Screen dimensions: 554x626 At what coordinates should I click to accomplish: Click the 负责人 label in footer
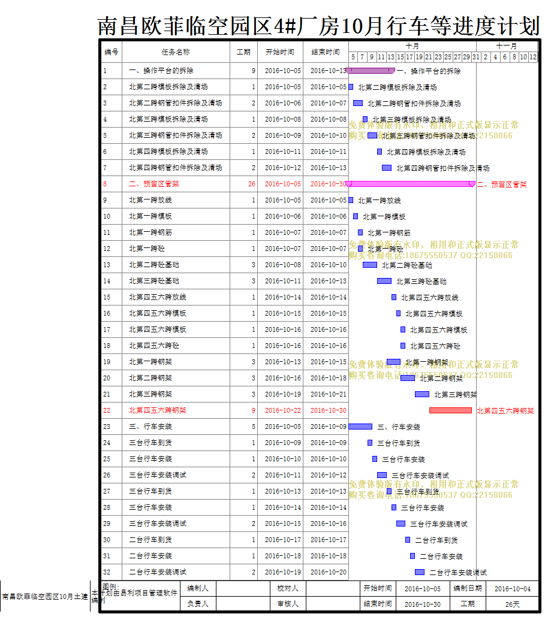tap(198, 604)
